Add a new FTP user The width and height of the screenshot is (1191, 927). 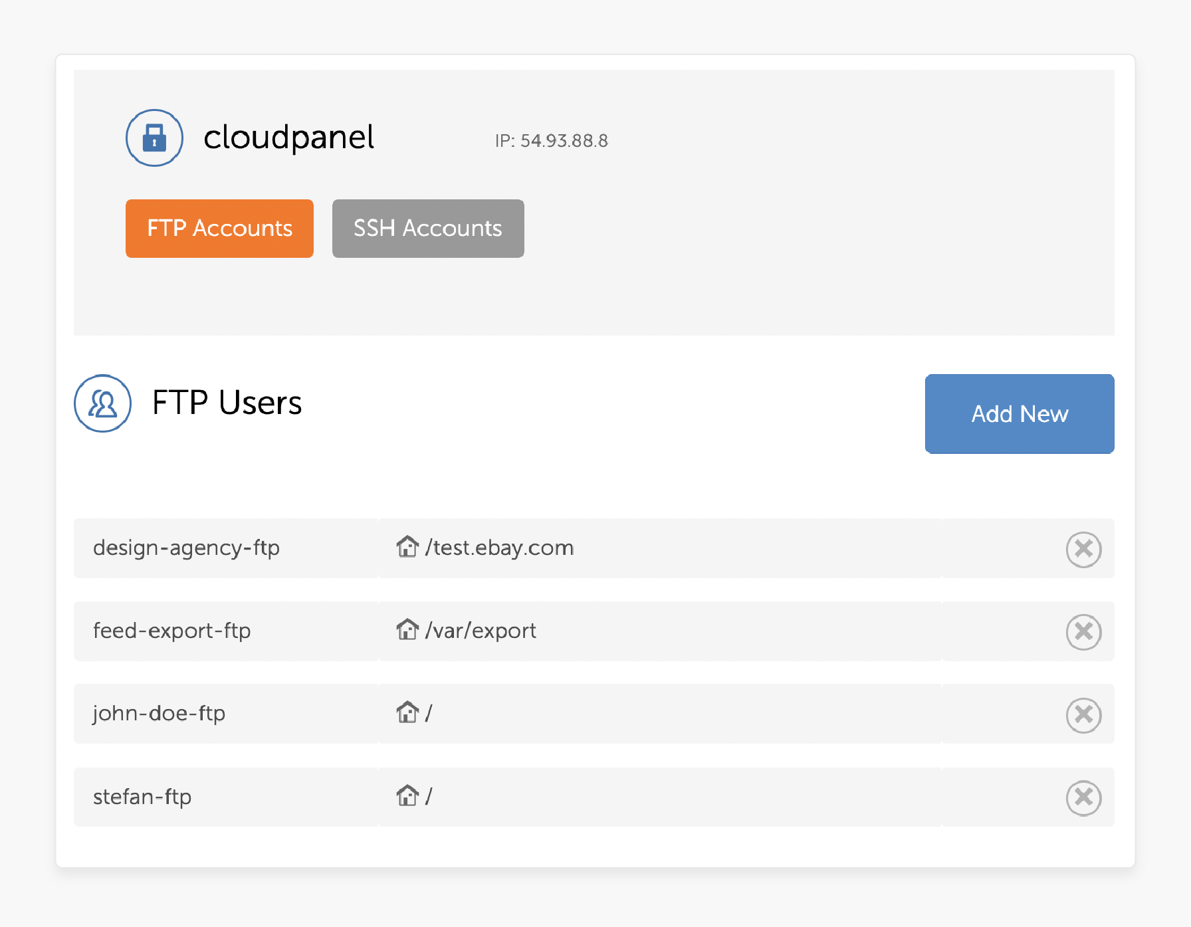tap(1020, 414)
